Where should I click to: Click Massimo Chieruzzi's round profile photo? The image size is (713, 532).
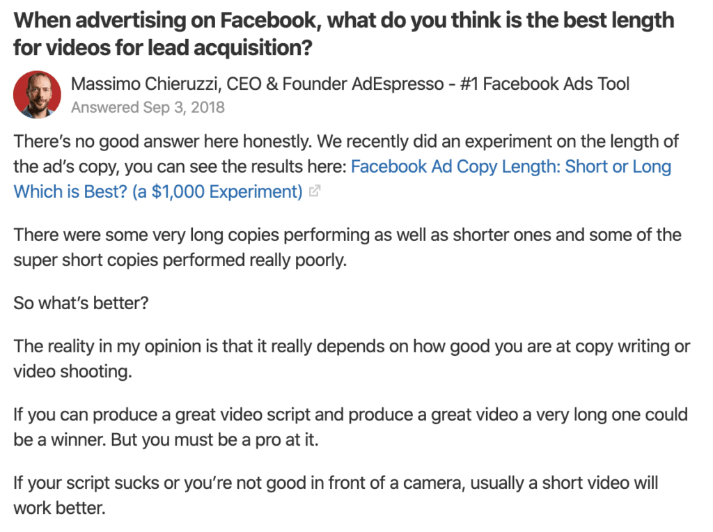pyautogui.click(x=37, y=95)
